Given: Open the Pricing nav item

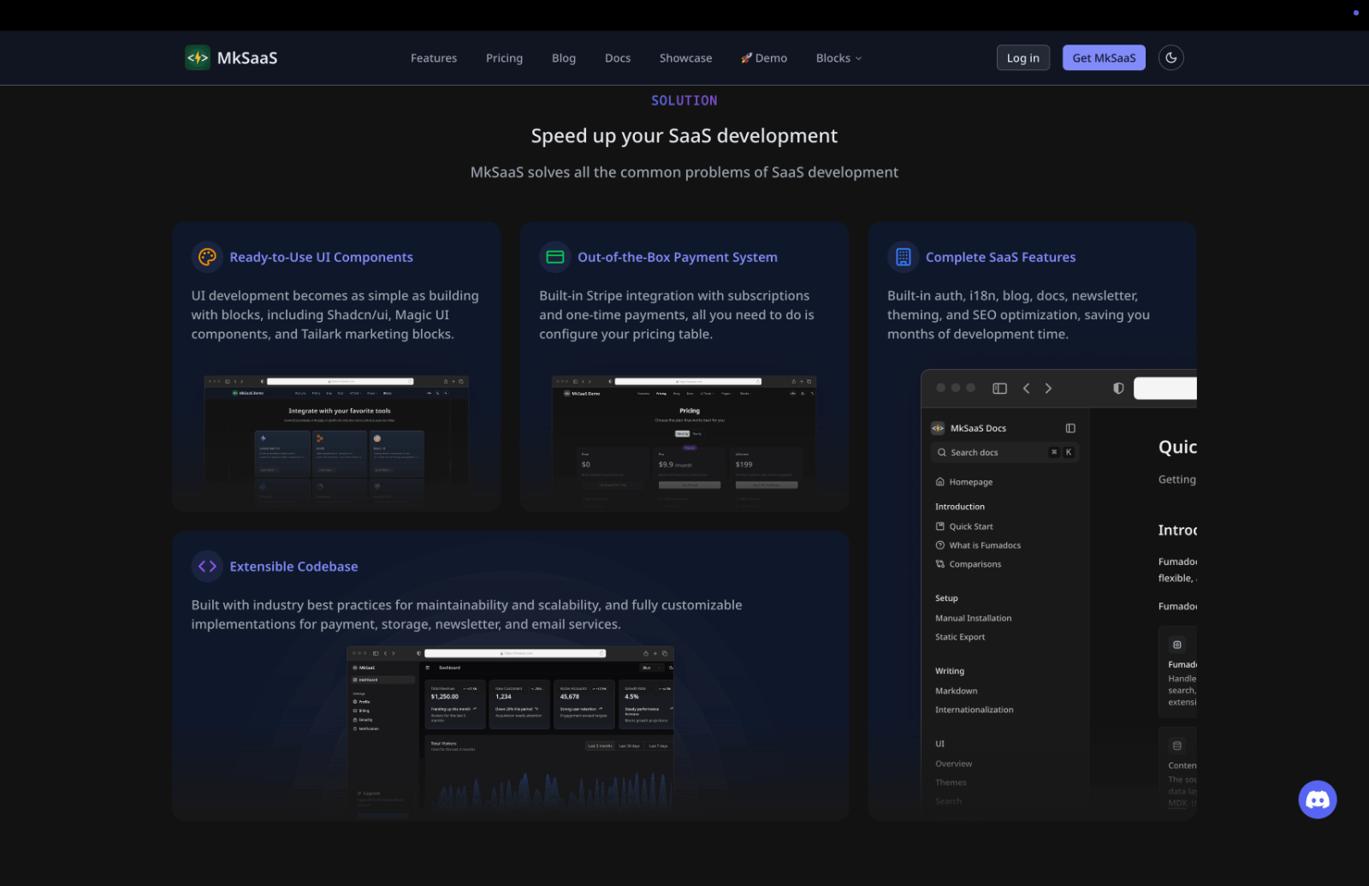Looking at the screenshot, I should click(504, 58).
